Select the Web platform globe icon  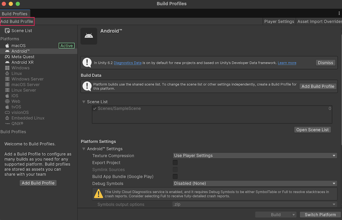pyautogui.click(x=7, y=101)
